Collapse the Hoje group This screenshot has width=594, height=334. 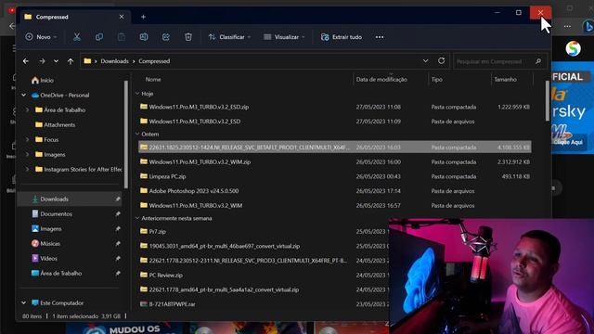click(137, 93)
